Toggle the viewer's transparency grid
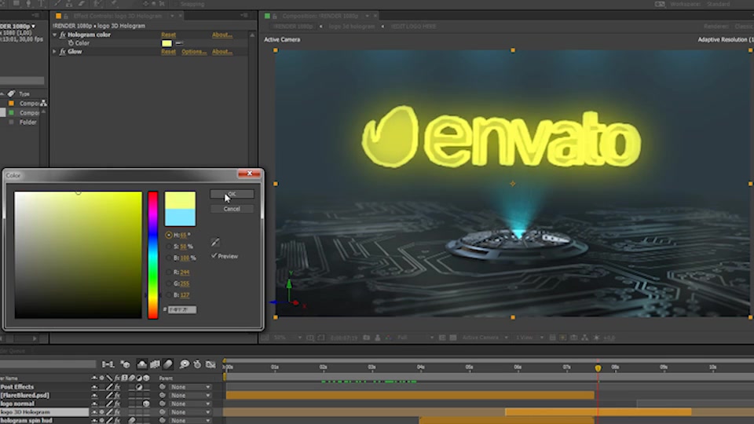This screenshot has height=424, width=754. click(453, 338)
